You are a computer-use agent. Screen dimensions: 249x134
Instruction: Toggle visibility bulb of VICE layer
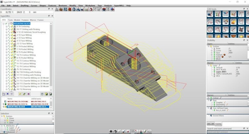coord(214,76)
